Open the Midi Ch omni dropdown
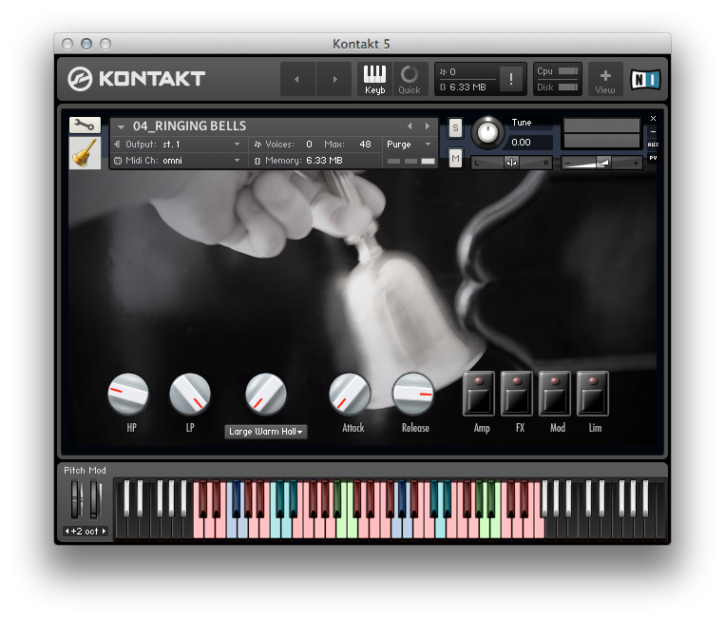 pos(178,161)
